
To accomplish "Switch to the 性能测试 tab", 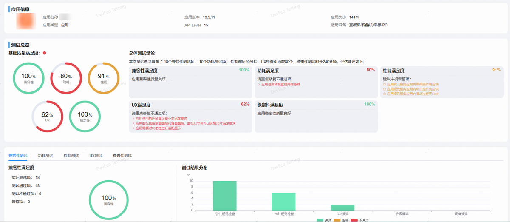I will click(71, 156).
